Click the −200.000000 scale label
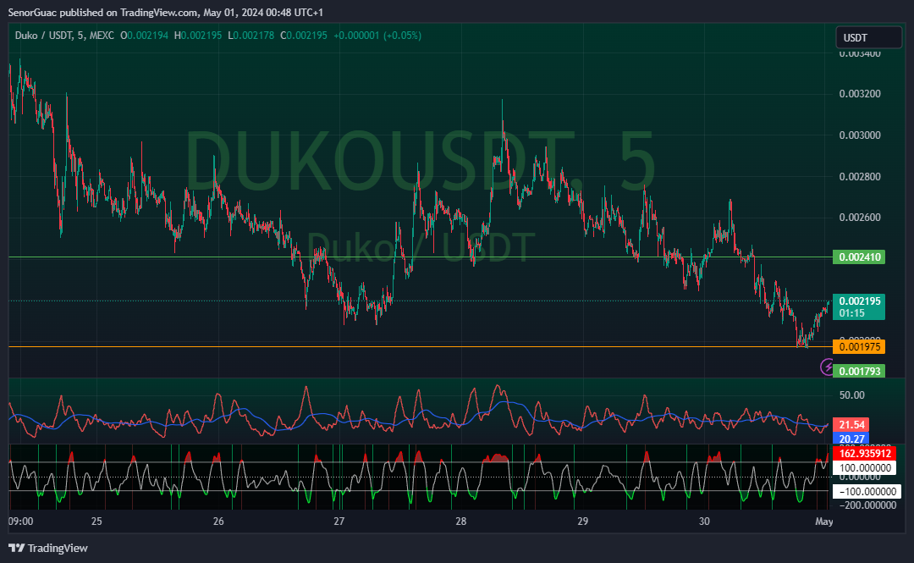The height and width of the screenshot is (563, 914). (x=867, y=505)
